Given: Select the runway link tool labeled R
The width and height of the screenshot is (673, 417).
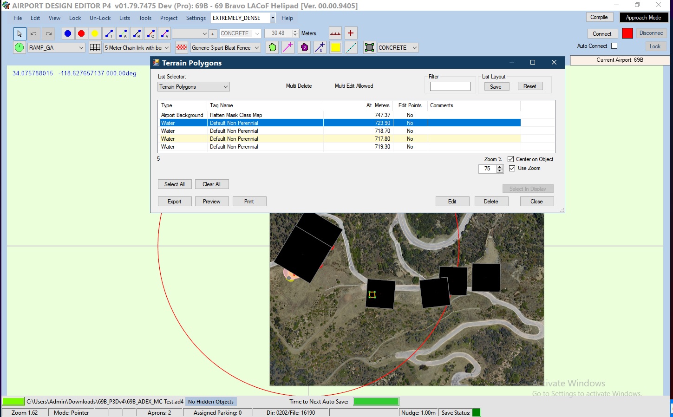Looking at the screenshot, I should click(137, 33).
